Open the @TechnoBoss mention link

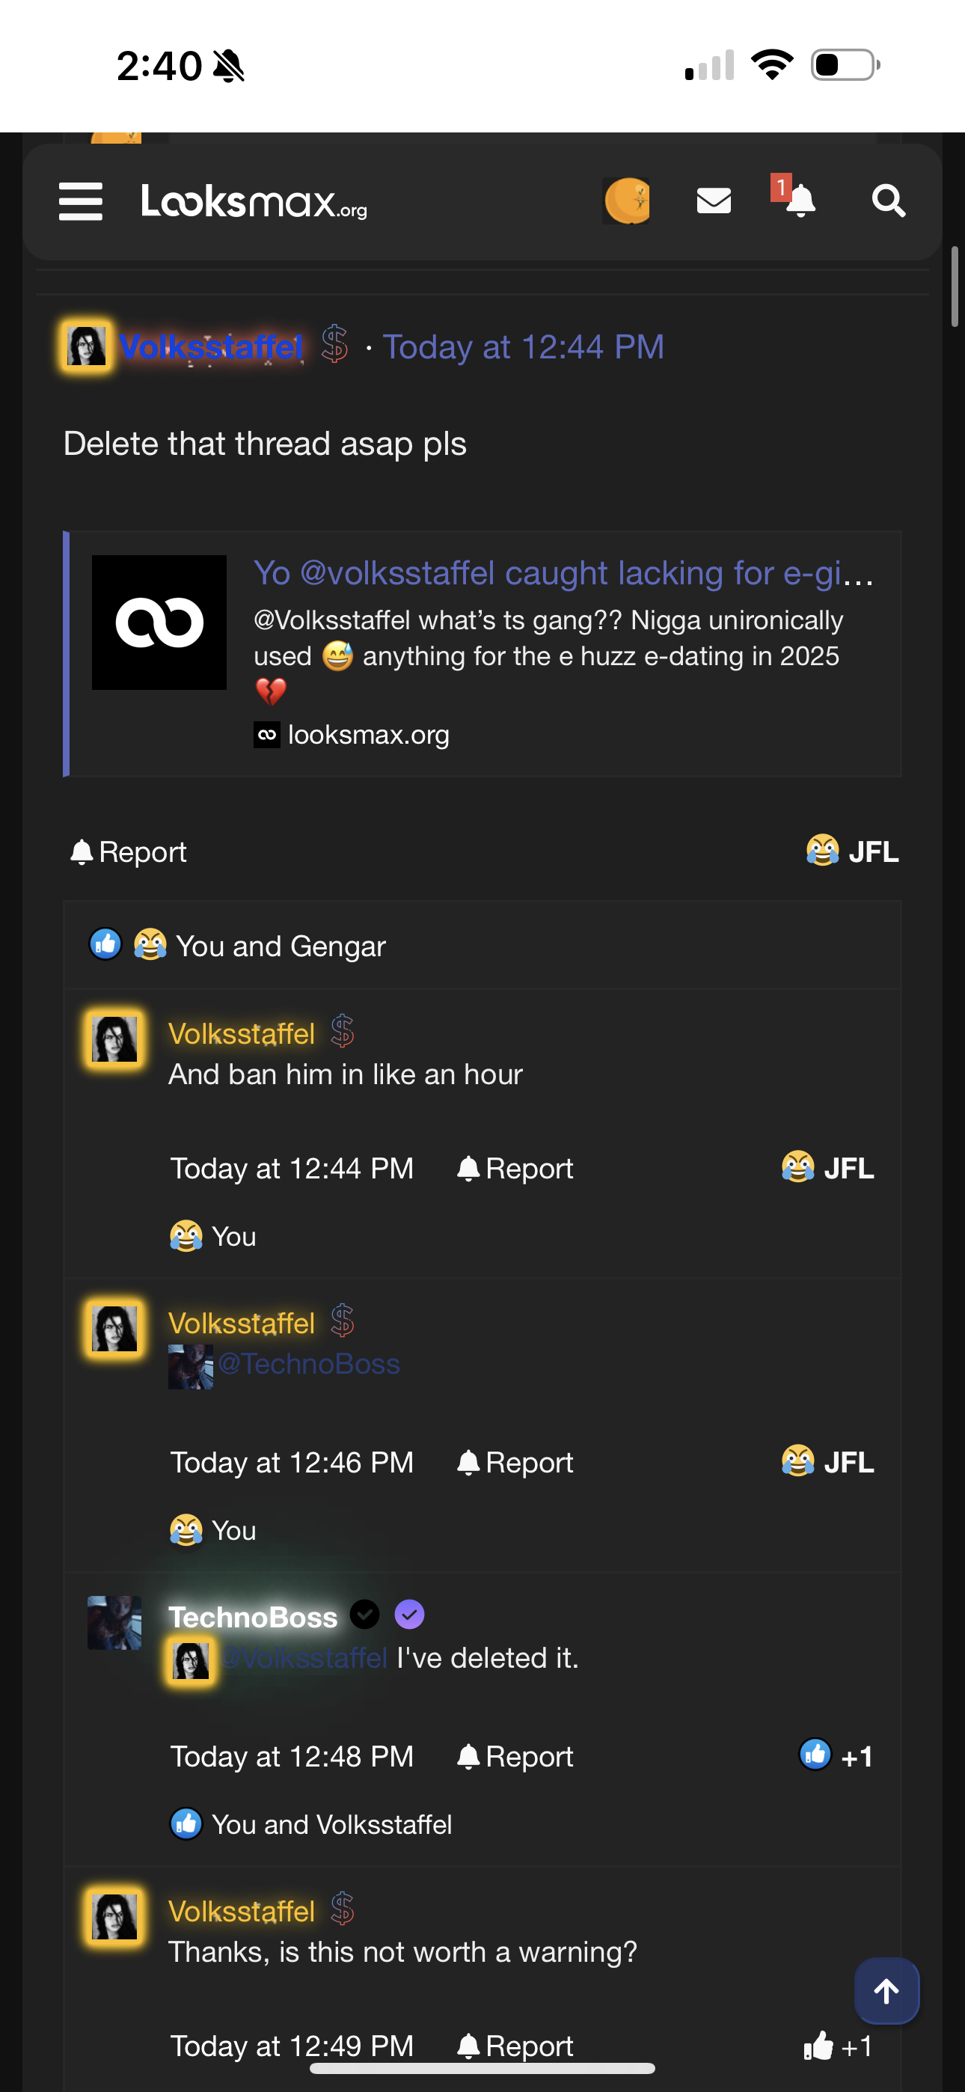(x=310, y=1364)
